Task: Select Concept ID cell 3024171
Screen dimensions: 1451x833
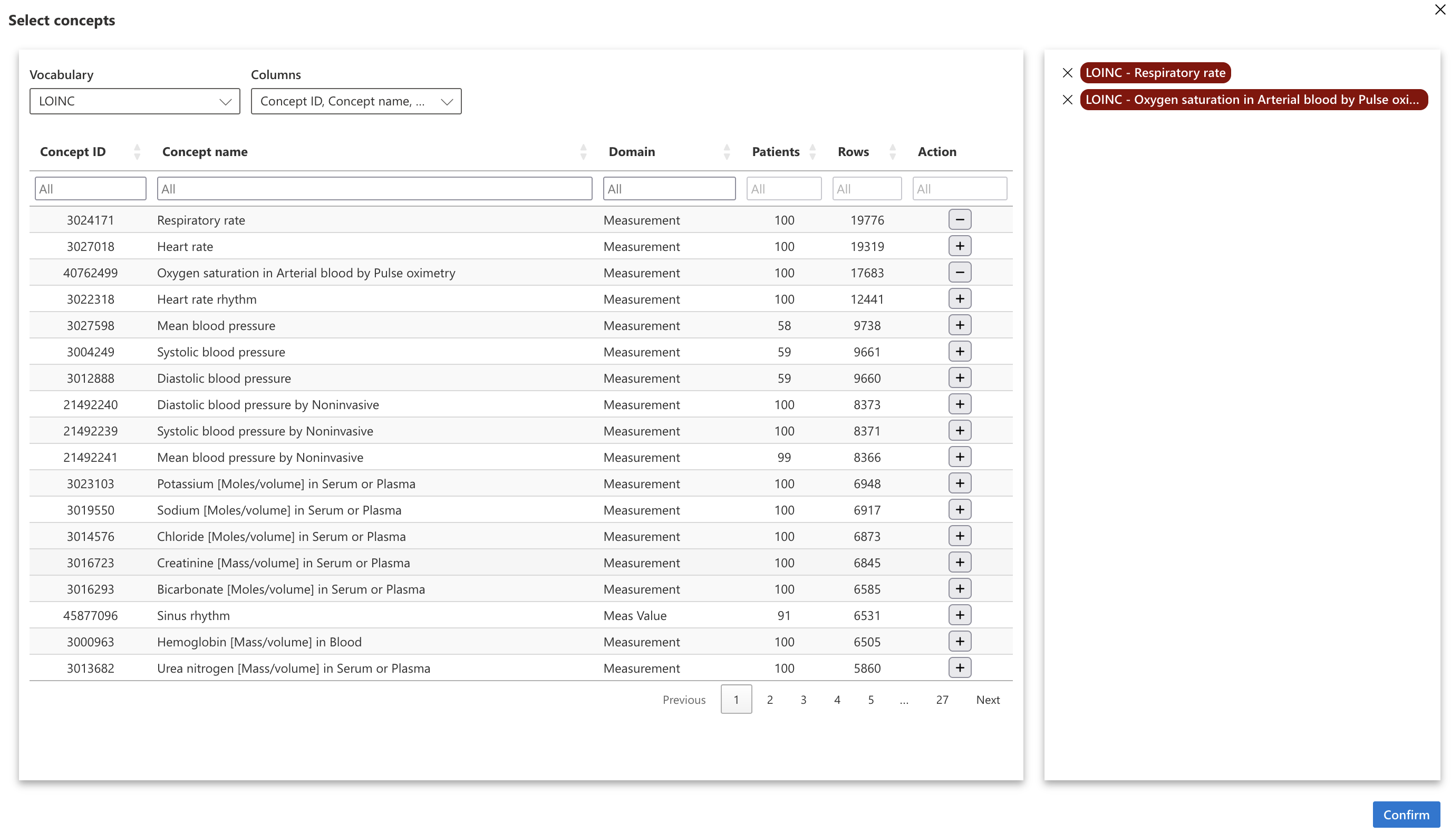Action: click(90, 220)
